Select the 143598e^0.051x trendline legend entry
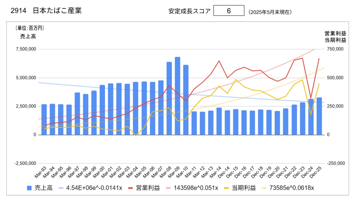Image resolution: width=355 pixels, height=202 pixels. pos(192,188)
